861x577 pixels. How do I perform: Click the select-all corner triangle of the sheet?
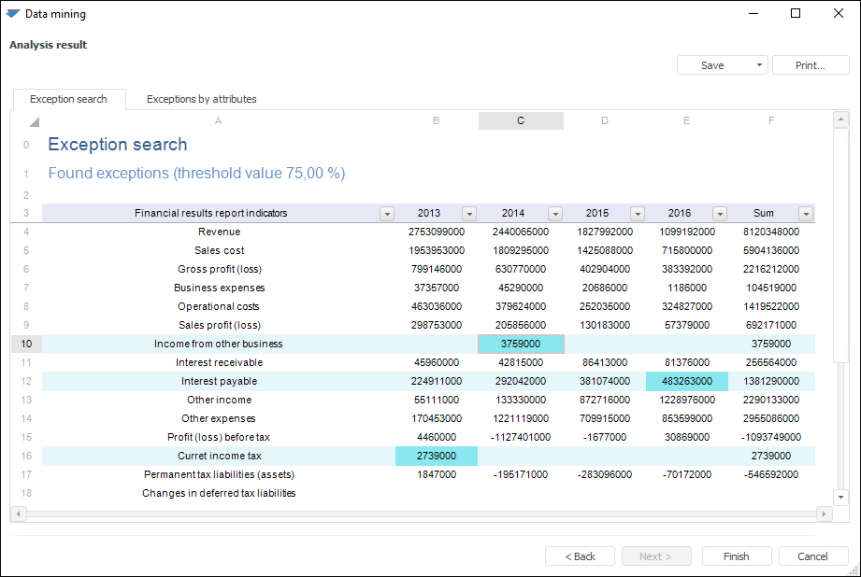(34, 122)
